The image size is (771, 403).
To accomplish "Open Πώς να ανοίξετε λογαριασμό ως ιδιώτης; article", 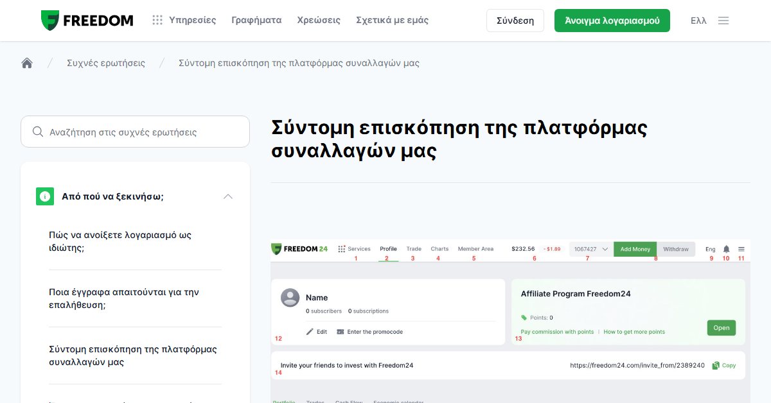I will (120, 241).
